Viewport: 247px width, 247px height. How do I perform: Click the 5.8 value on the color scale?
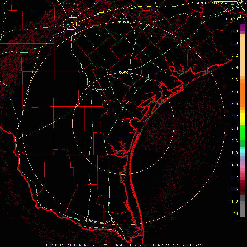pos(235,92)
